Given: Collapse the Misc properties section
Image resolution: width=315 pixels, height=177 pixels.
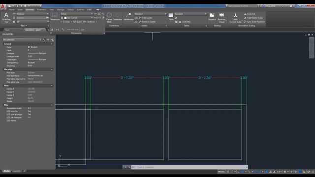Looking at the screenshot, I should 52,105.
